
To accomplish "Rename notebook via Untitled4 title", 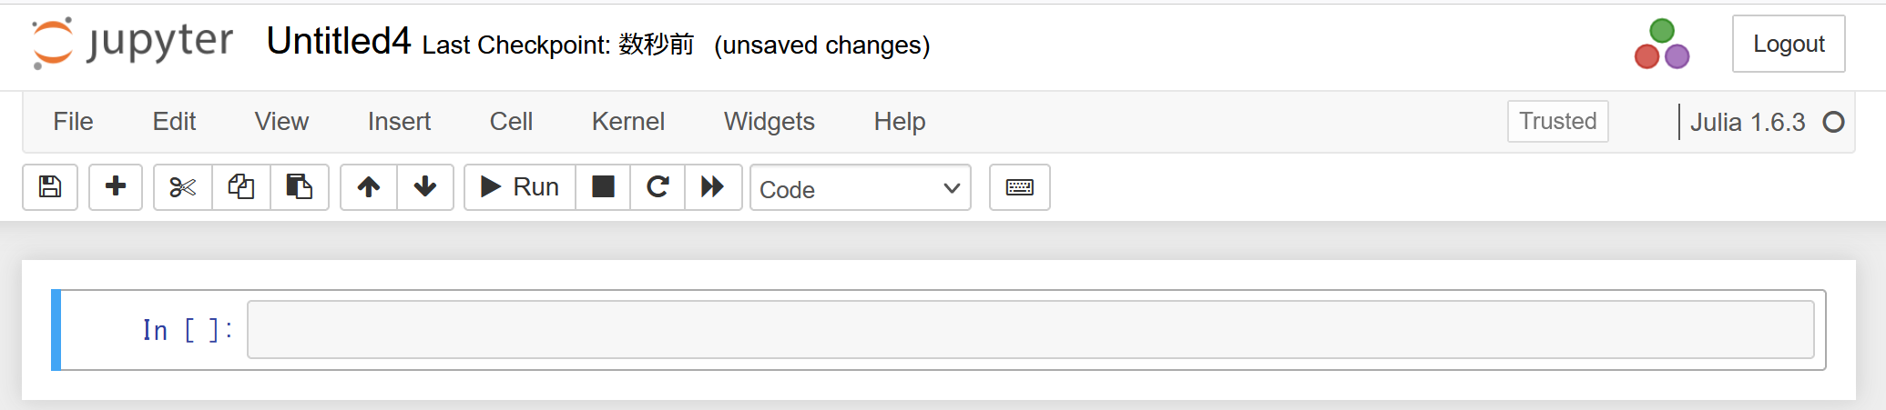I will [x=339, y=42].
